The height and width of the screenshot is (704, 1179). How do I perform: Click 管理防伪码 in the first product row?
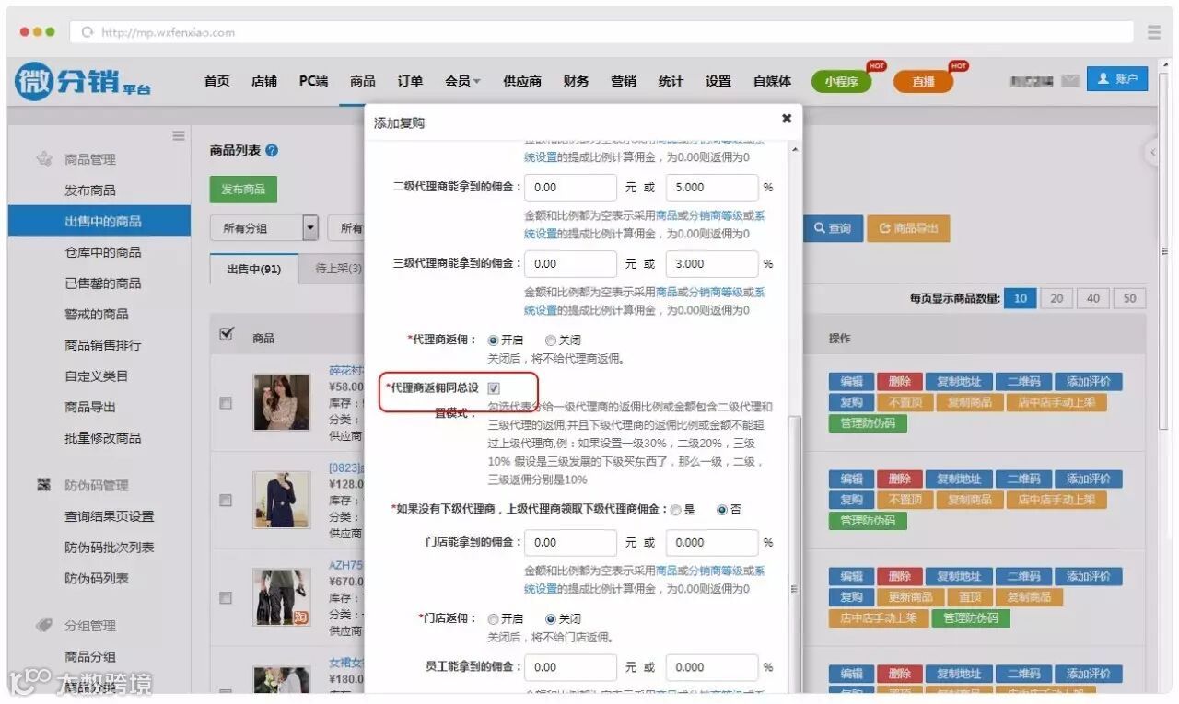coord(868,423)
